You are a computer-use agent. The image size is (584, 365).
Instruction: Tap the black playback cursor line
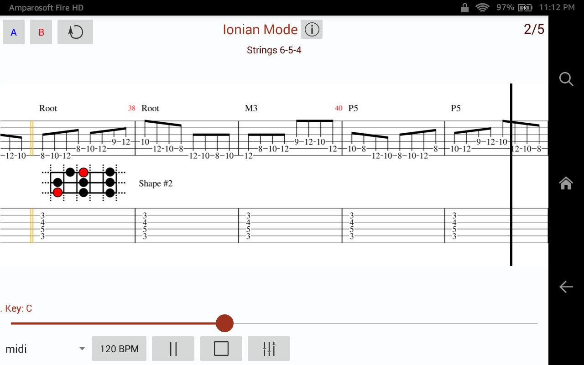tap(511, 174)
